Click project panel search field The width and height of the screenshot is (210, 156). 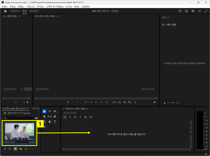[18, 118]
